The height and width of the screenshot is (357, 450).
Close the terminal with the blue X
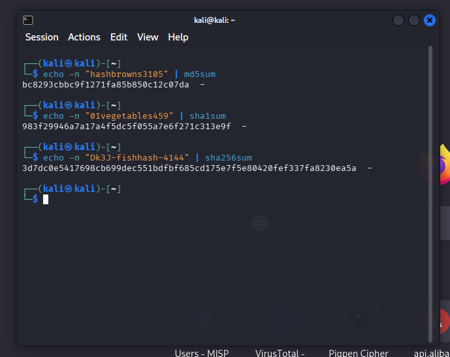[x=430, y=20]
